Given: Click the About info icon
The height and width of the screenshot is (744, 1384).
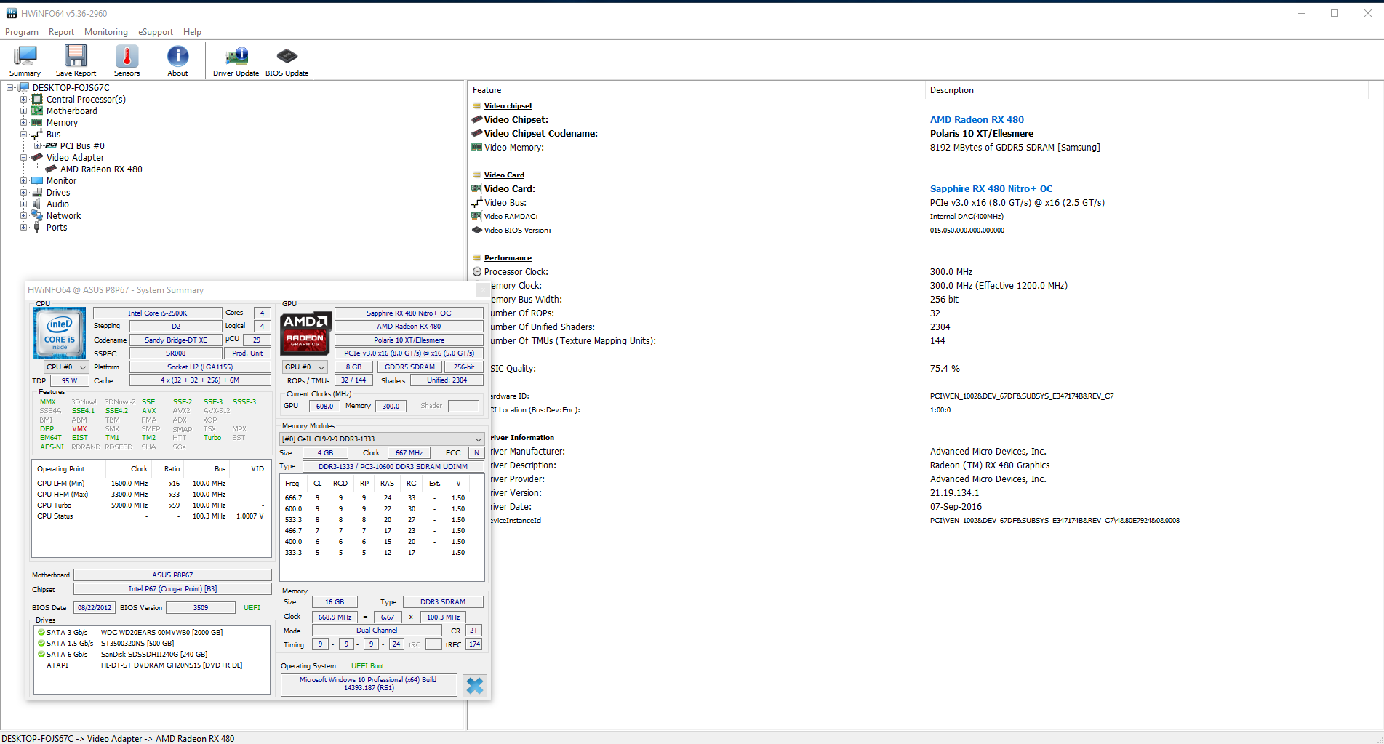Looking at the screenshot, I should (x=177, y=56).
